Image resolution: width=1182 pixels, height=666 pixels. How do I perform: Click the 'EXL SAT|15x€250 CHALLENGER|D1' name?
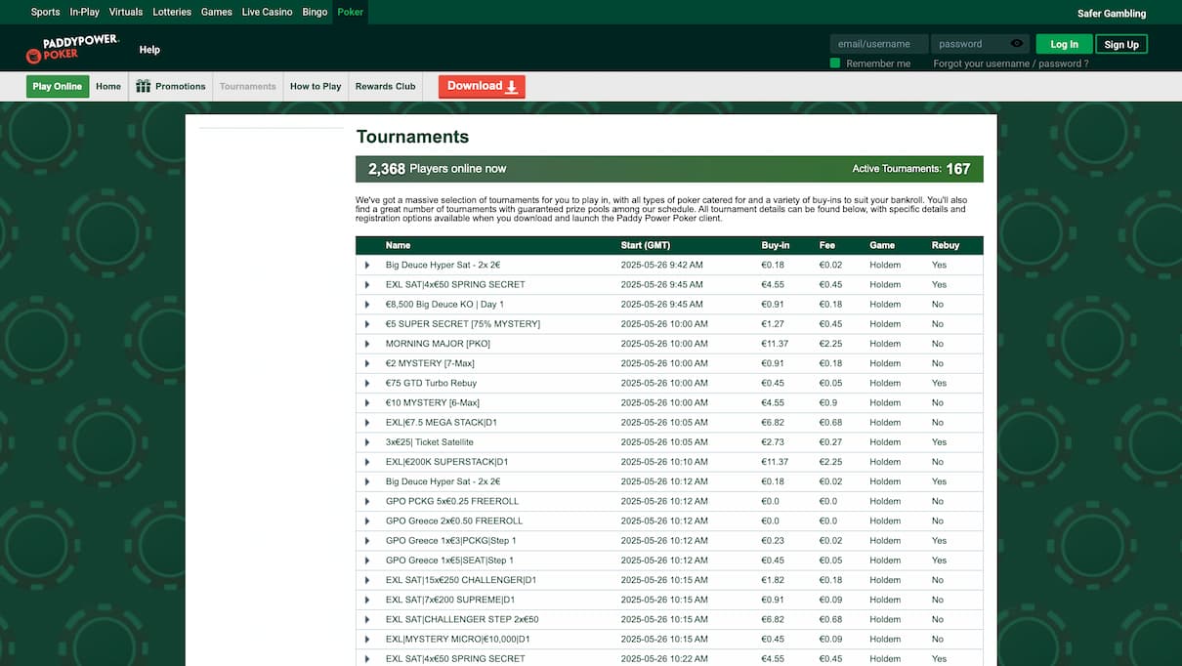point(461,580)
